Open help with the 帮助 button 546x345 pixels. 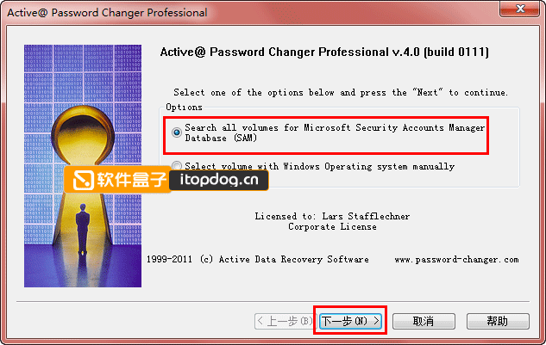click(x=498, y=321)
